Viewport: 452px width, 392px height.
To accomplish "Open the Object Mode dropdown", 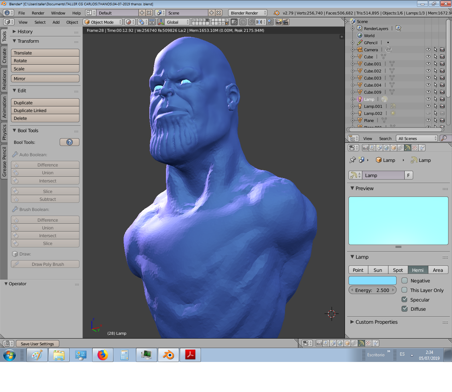I will coord(103,22).
